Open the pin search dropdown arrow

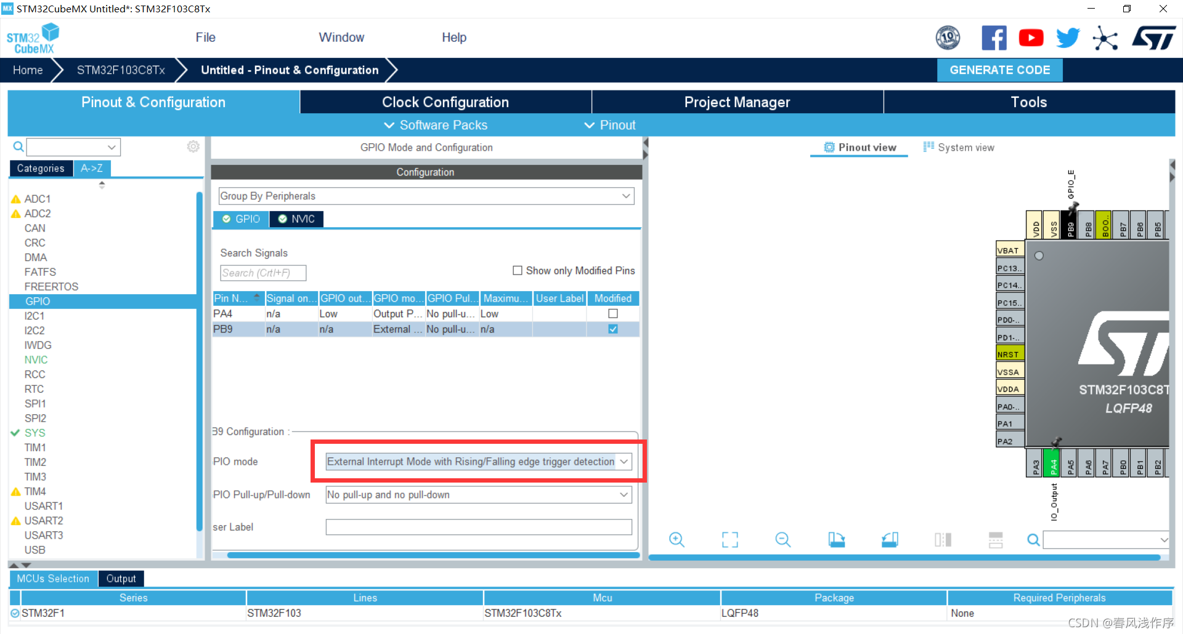[1163, 540]
